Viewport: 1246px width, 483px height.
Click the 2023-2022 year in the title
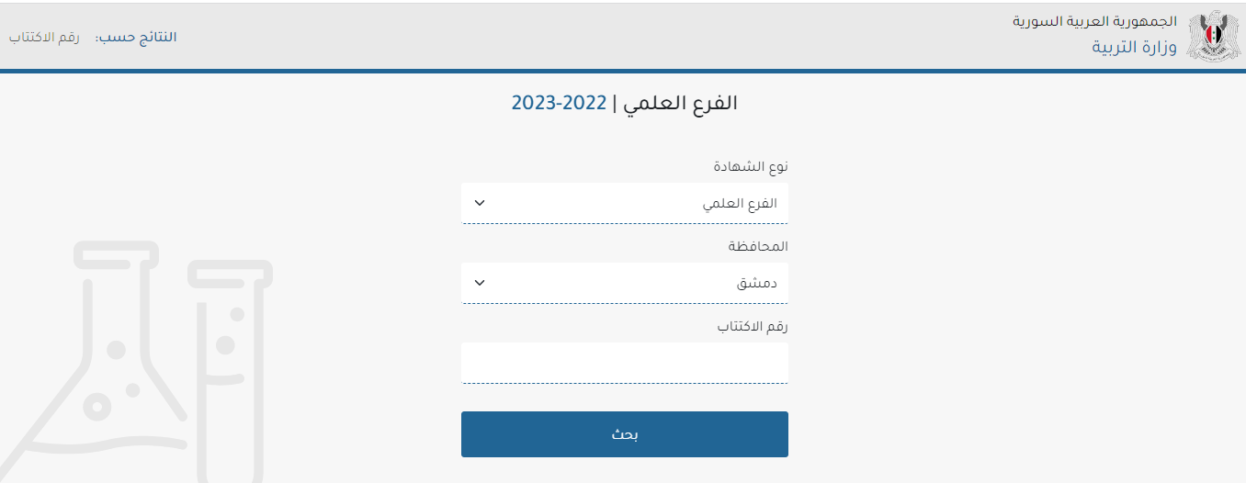pos(560,103)
